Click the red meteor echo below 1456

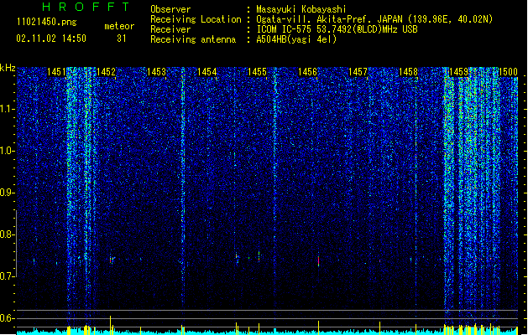click(318, 260)
